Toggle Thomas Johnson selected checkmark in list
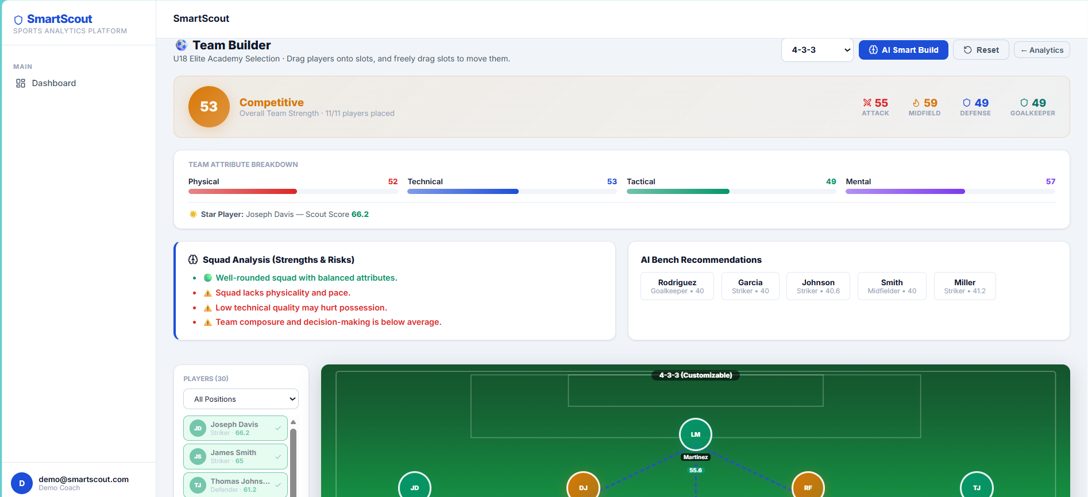Image resolution: width=1088 pixels, height=497 pixels. [x=278, y=485]
